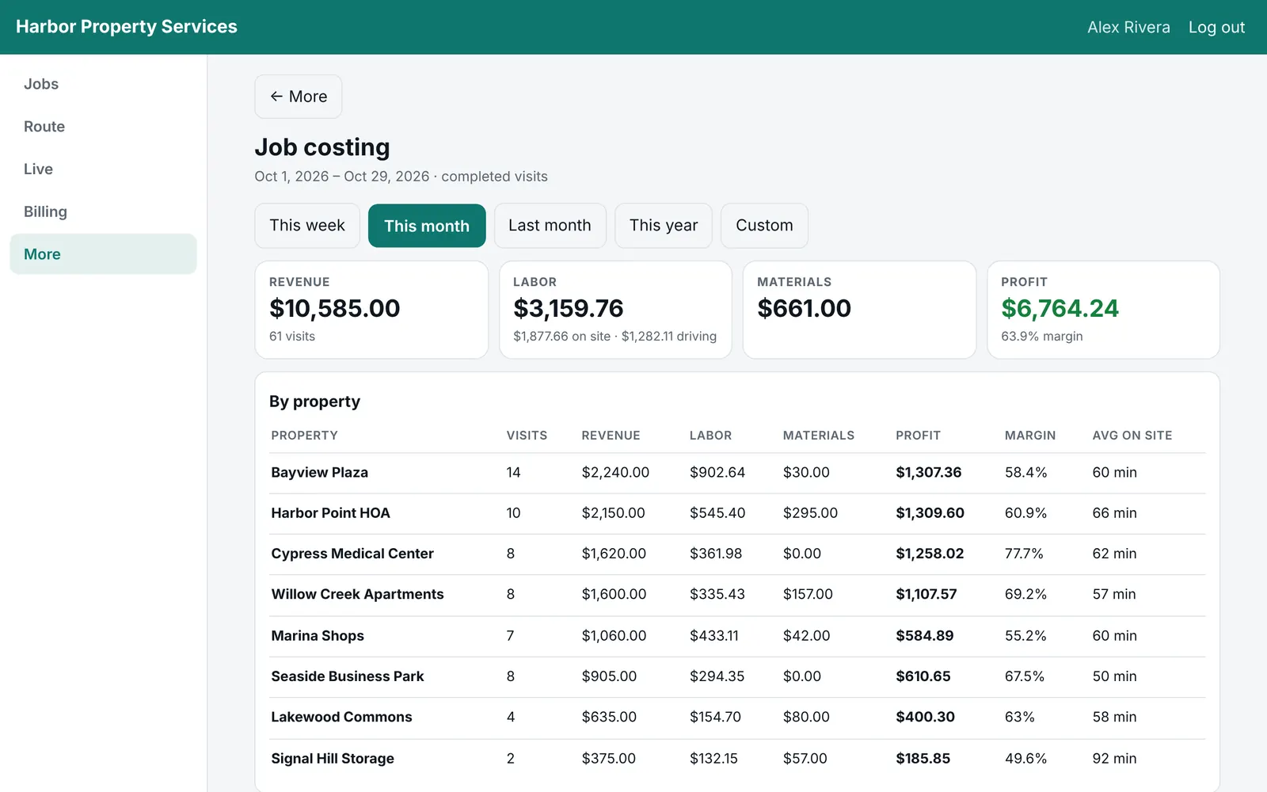Select the This month range
1267x792 pixels.
(x=427, y=226)
